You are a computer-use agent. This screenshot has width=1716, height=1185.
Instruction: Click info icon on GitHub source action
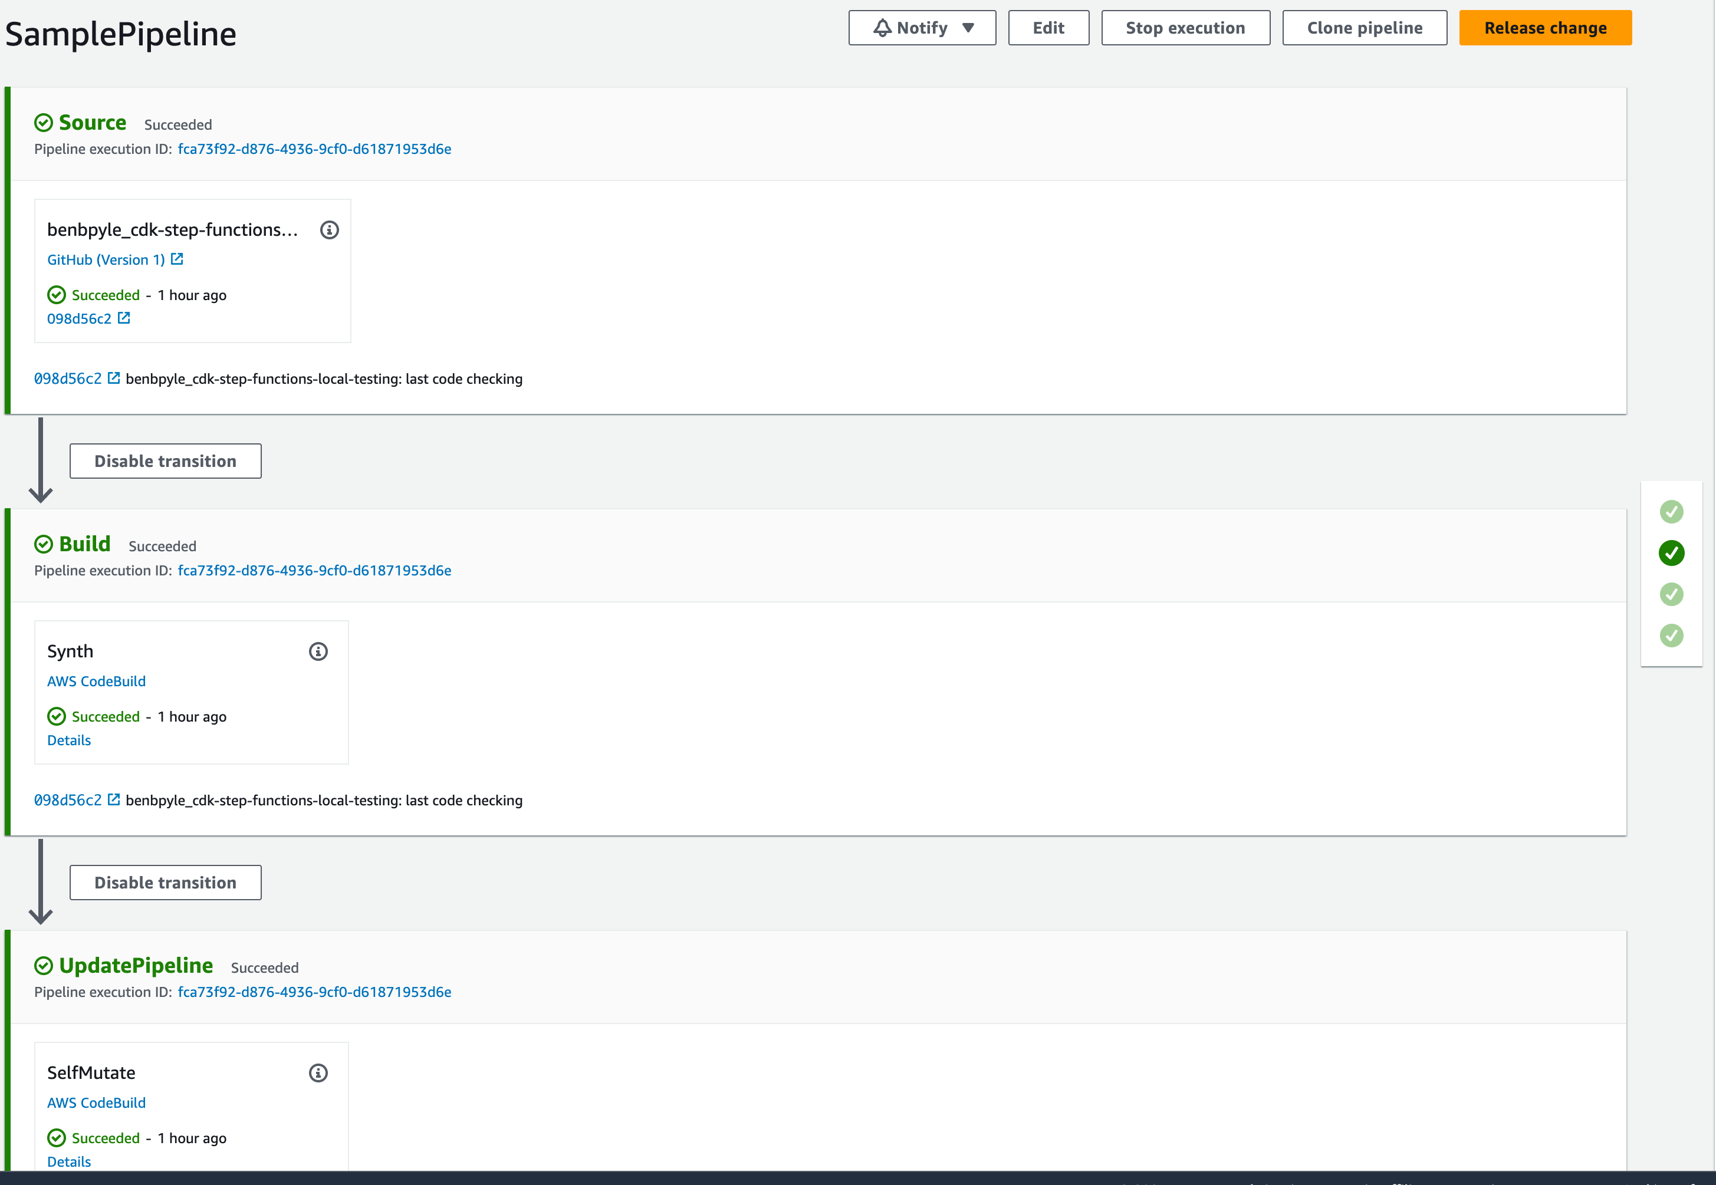point(329,230)
